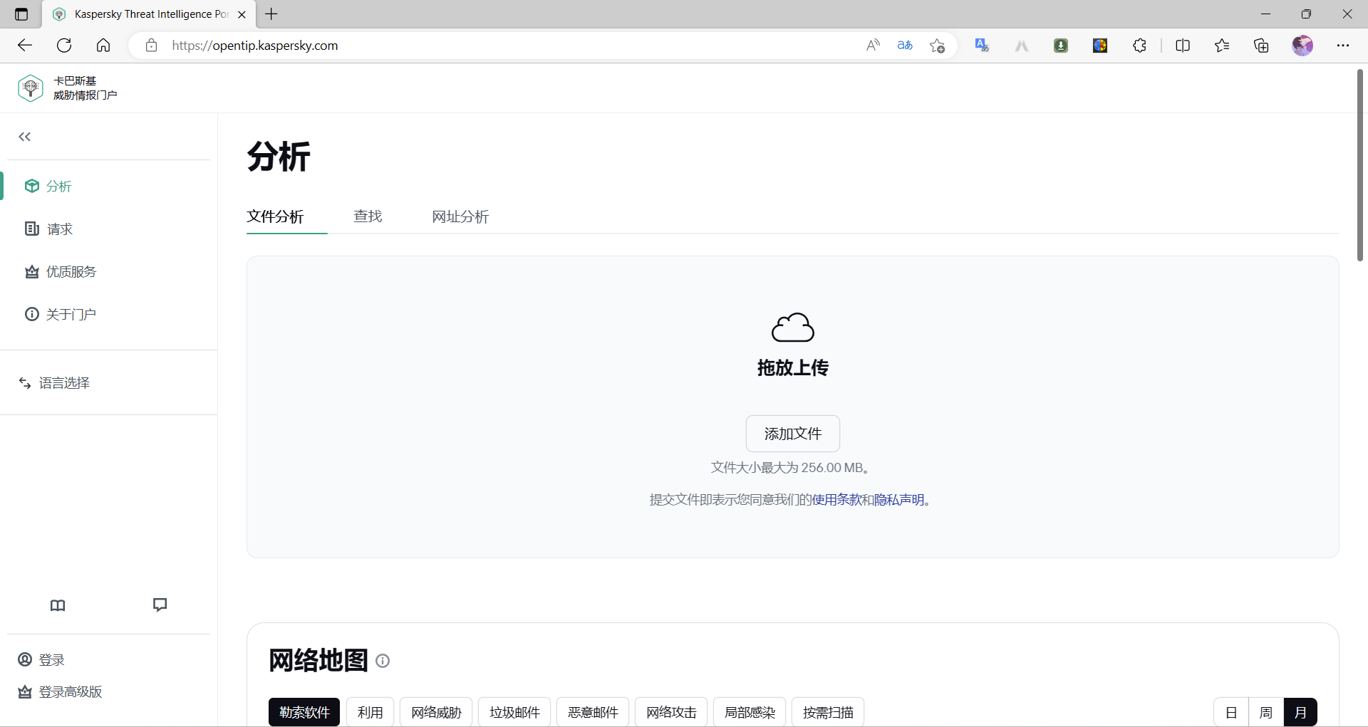Select the 分析 section in the sidebar

pos(58,186)
